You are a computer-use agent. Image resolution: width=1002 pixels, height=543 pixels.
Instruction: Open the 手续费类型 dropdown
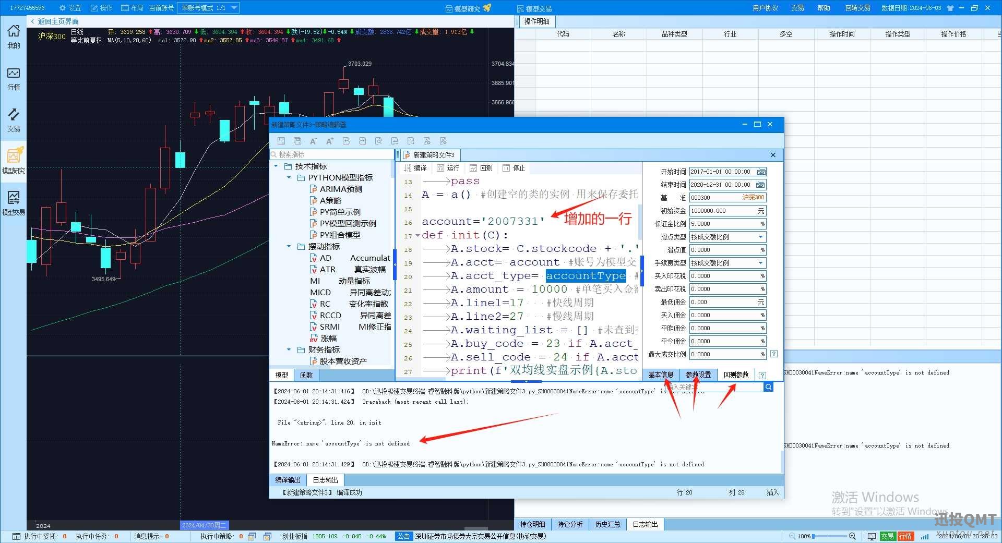[x=727, y=263]
